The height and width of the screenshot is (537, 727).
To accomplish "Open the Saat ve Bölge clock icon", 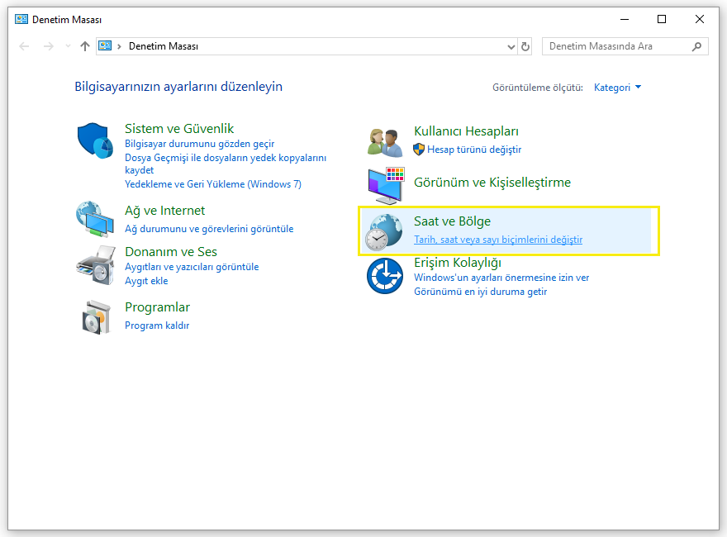I will click(x=384, y=232).
